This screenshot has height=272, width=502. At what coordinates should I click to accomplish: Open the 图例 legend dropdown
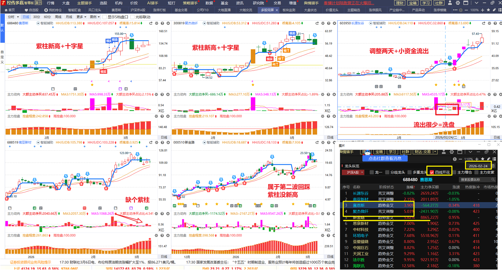[95, 17]
